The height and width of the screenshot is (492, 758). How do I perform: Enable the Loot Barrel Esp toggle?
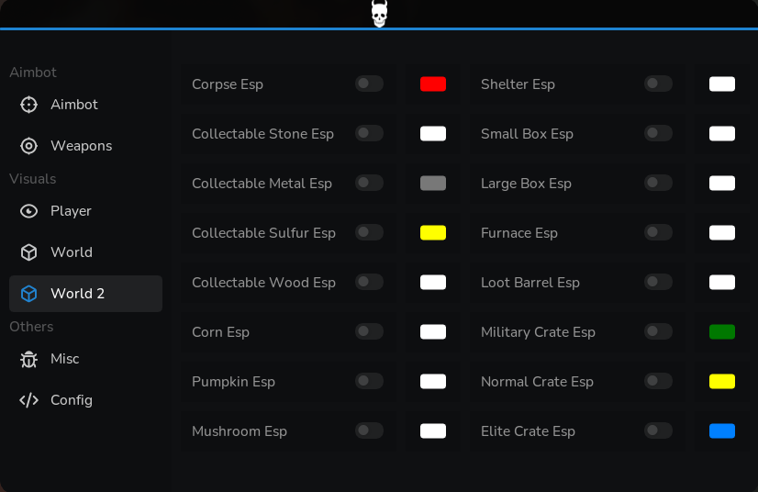[658, 282]
